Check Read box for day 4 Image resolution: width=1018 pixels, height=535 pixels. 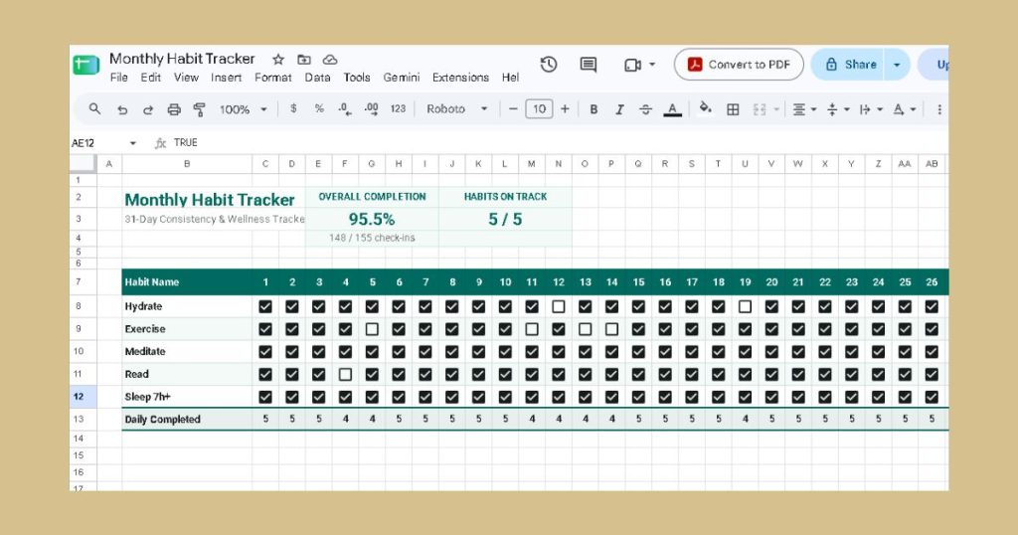point(345,374)
